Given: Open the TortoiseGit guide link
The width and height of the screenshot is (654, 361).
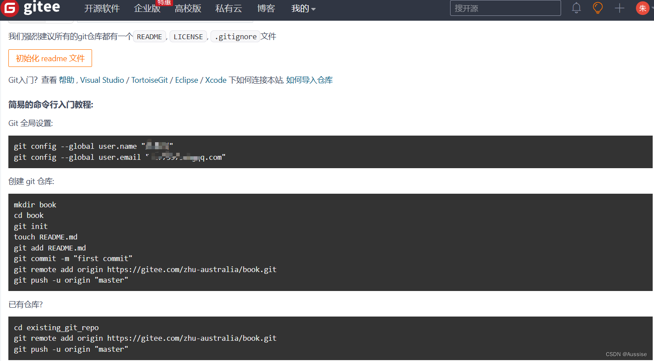Looking at the screenshot, I should (x=150, y=80).
